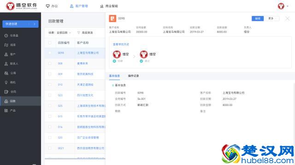Viewport: 295px width, 165px height.
Task: Click the 回款 payments icon in sidebar
Action: (x=6, y=101)
